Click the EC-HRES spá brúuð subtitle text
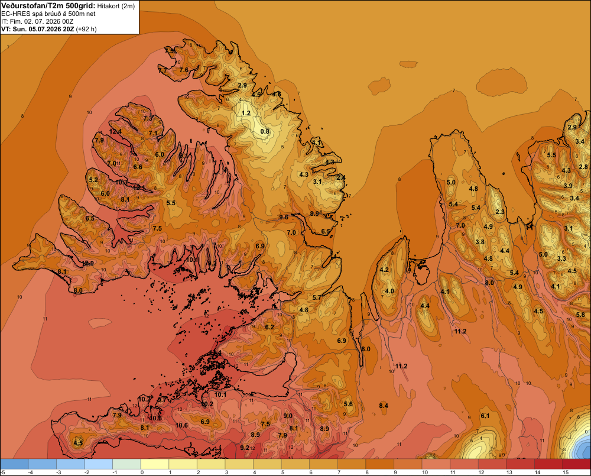591x476 pixels. [x=48, y=14]
